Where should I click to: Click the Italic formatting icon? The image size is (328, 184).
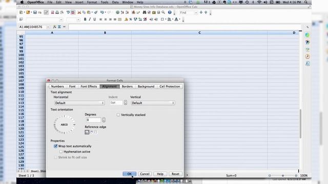click(x=90, y=19)
